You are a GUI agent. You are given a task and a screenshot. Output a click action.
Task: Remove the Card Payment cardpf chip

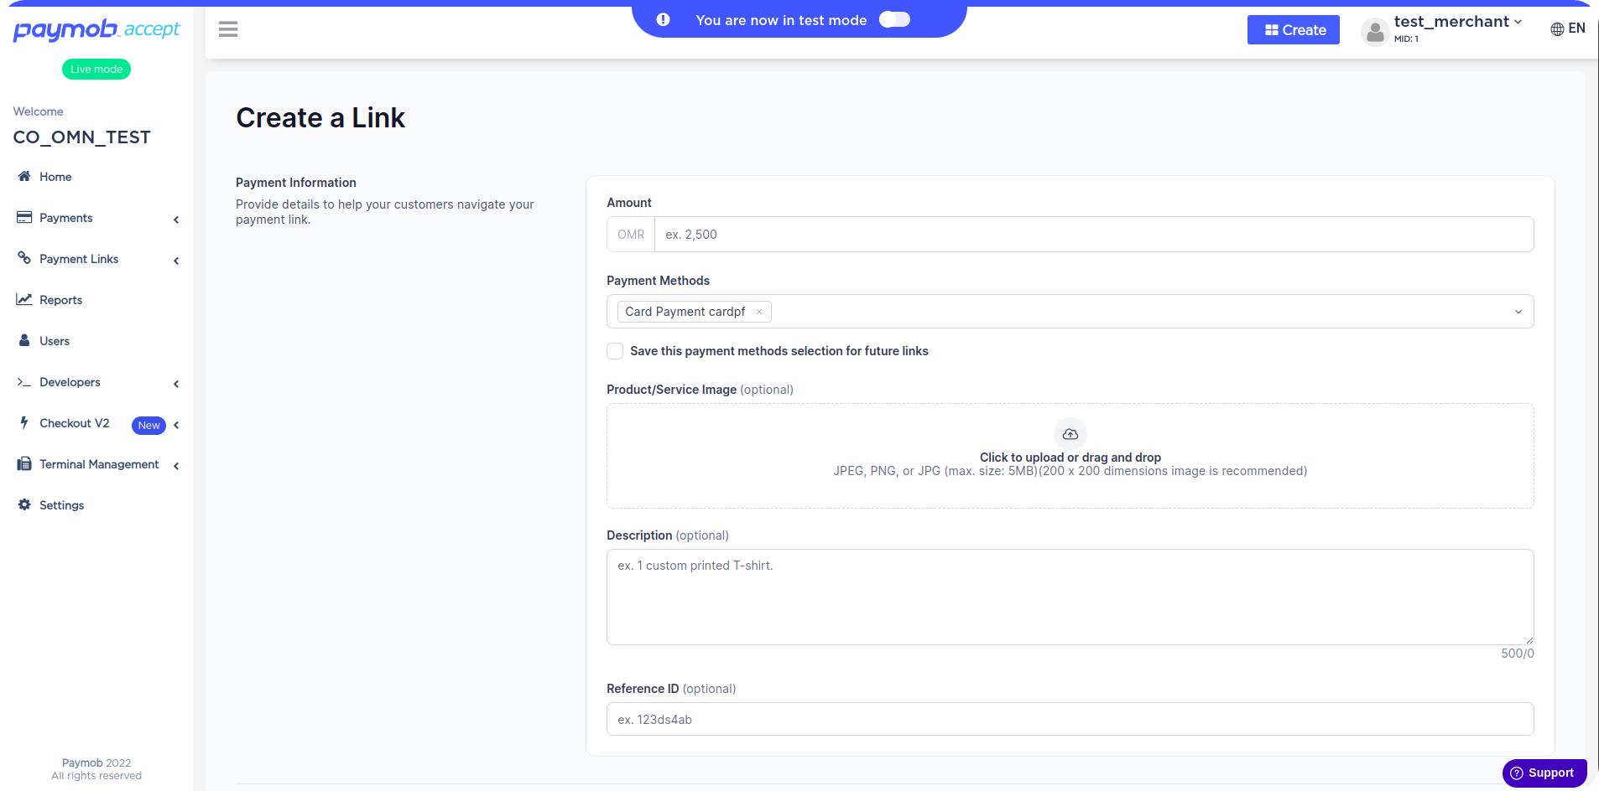click(x=758, y=311)
